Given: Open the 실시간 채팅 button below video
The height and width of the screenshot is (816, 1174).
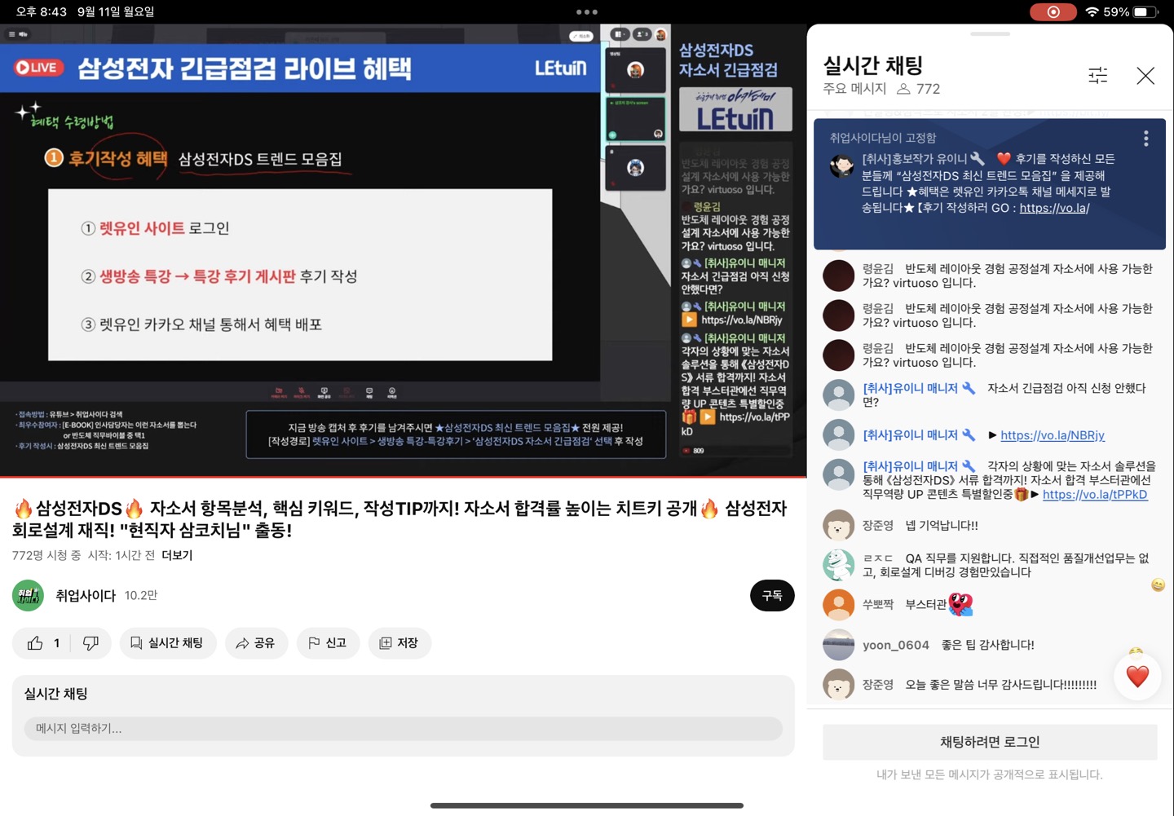Looking at the screenshot, I should [168, 643].
